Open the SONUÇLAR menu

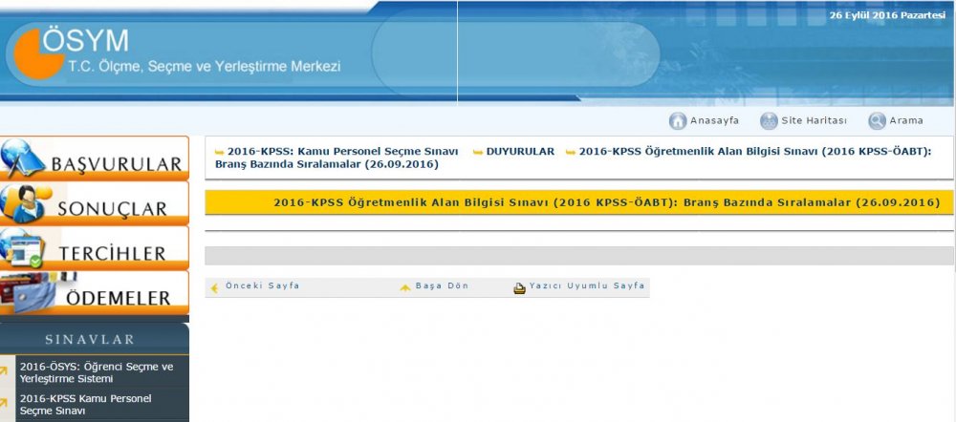pyautogui.click(x=95, y=202)
